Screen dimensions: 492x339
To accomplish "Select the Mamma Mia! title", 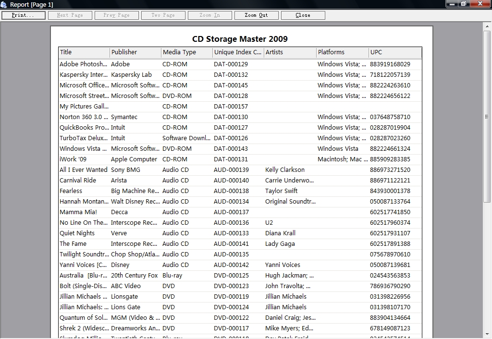I will [x=78, y=212].
